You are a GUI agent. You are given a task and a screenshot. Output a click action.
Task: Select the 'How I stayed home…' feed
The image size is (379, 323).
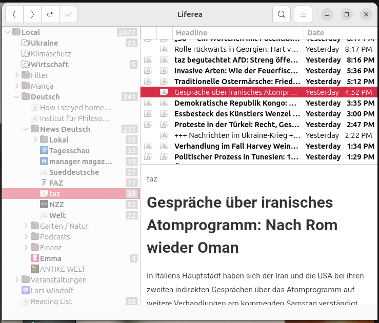point(71,108)
